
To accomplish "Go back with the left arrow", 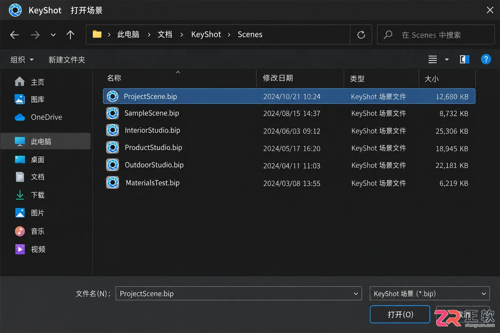I will [15, 35].
